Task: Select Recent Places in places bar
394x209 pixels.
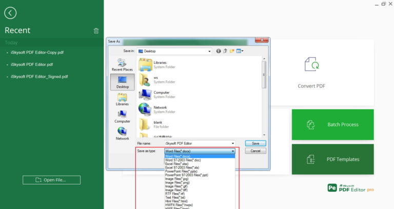Action: 123,65
